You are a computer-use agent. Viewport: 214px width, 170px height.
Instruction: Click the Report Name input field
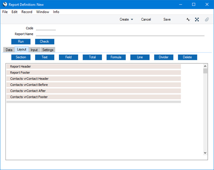(x=120, y=34)
